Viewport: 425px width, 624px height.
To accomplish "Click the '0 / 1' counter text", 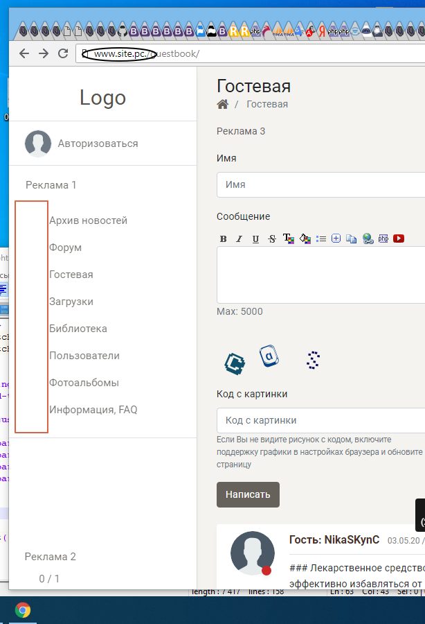I will [x=49, y=579].
